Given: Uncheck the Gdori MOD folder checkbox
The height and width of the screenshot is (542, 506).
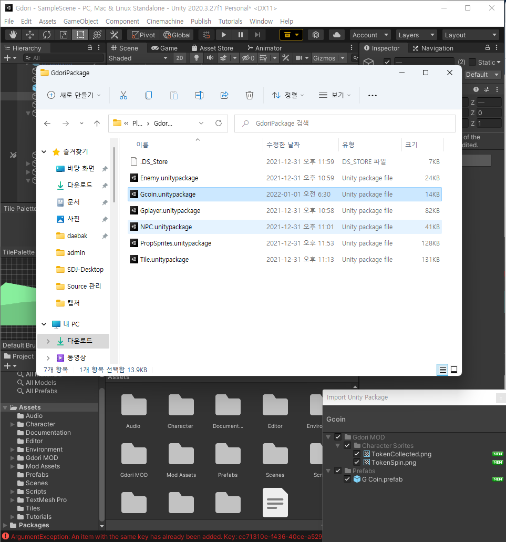Looking at the screenshot, I should (338, 437).
